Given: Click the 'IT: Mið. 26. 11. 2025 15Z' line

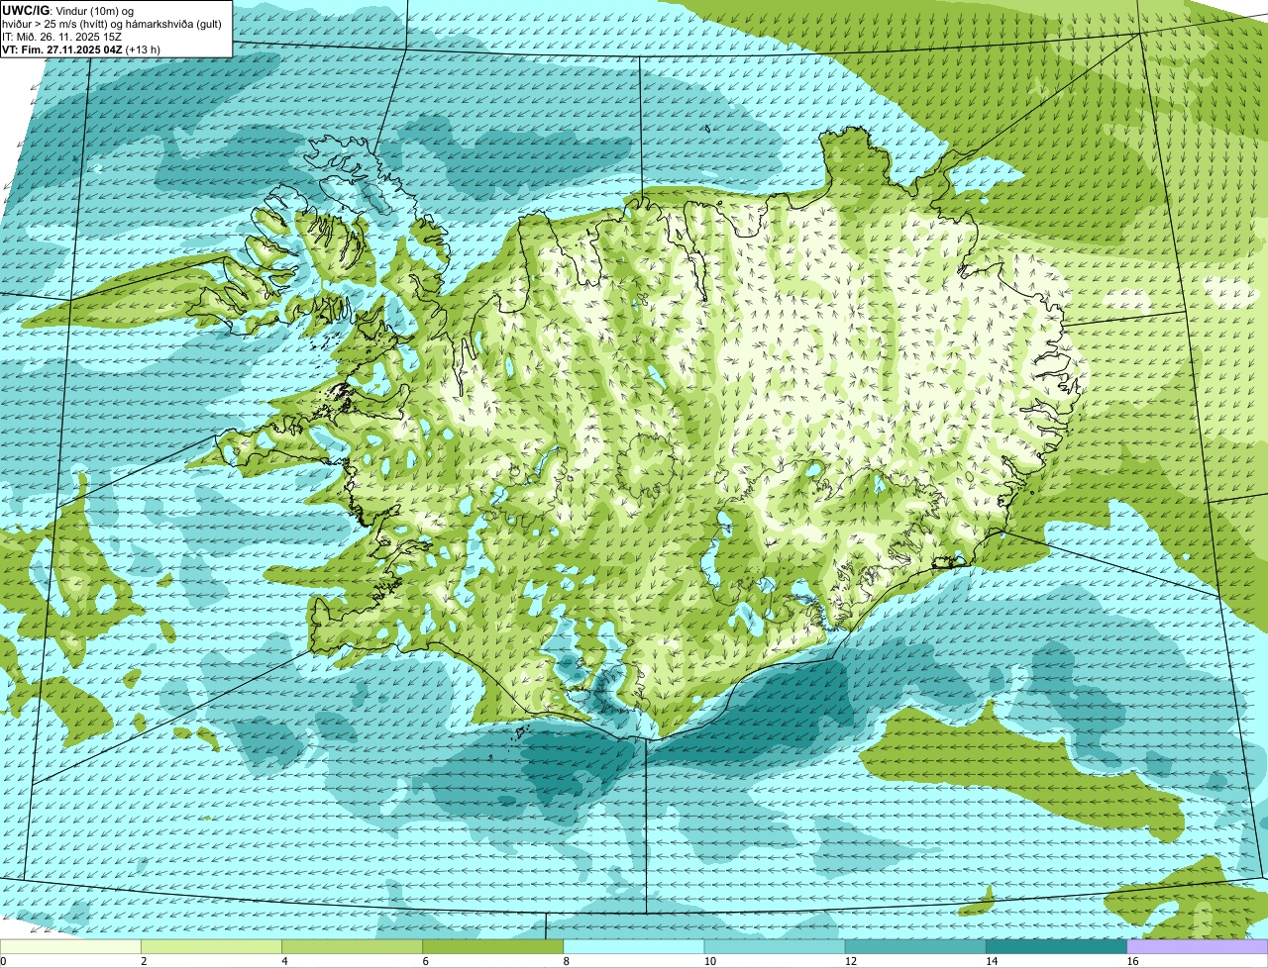Looking at the screenshot, I should (x=62, y=37).
